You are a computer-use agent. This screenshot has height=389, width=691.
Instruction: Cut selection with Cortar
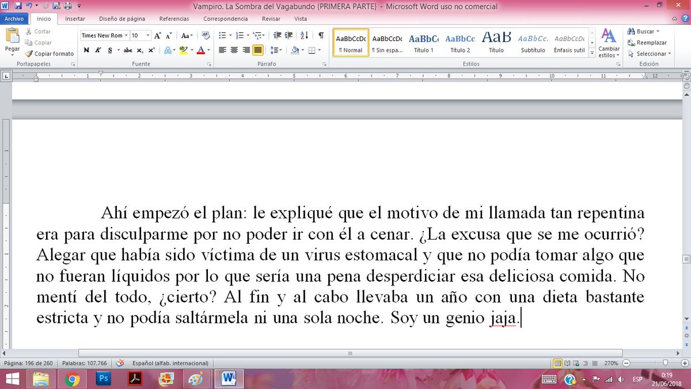pos(38,32)
